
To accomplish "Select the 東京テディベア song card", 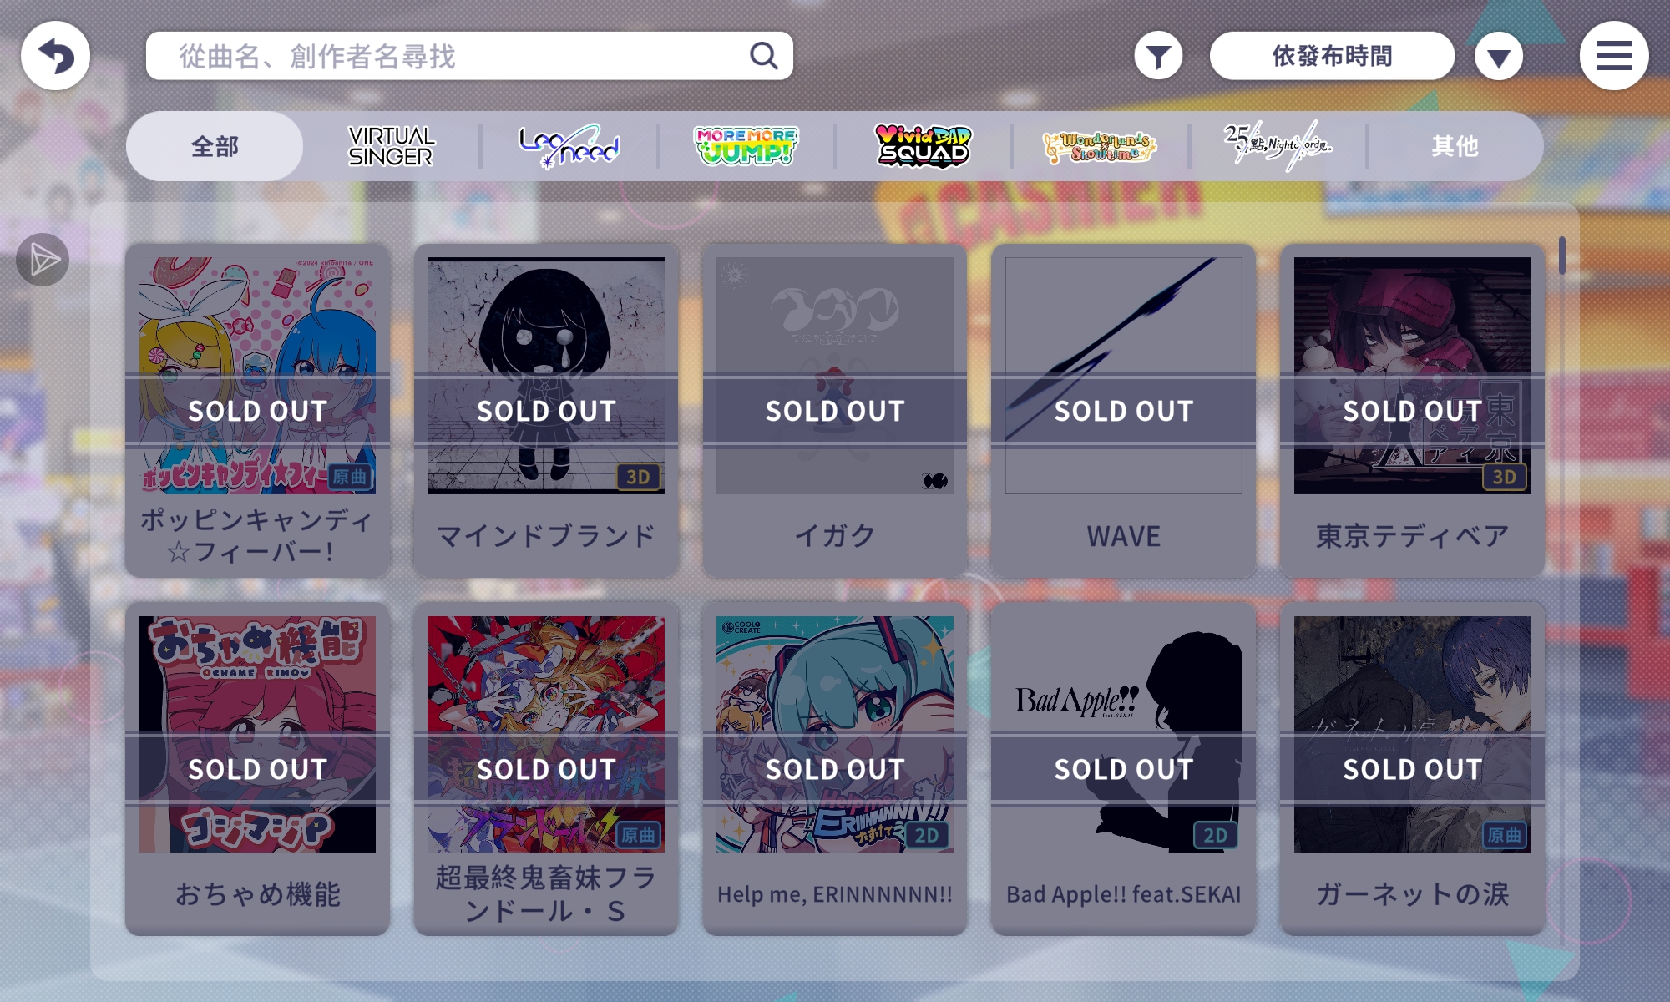I will click(x=1412, y=411).
